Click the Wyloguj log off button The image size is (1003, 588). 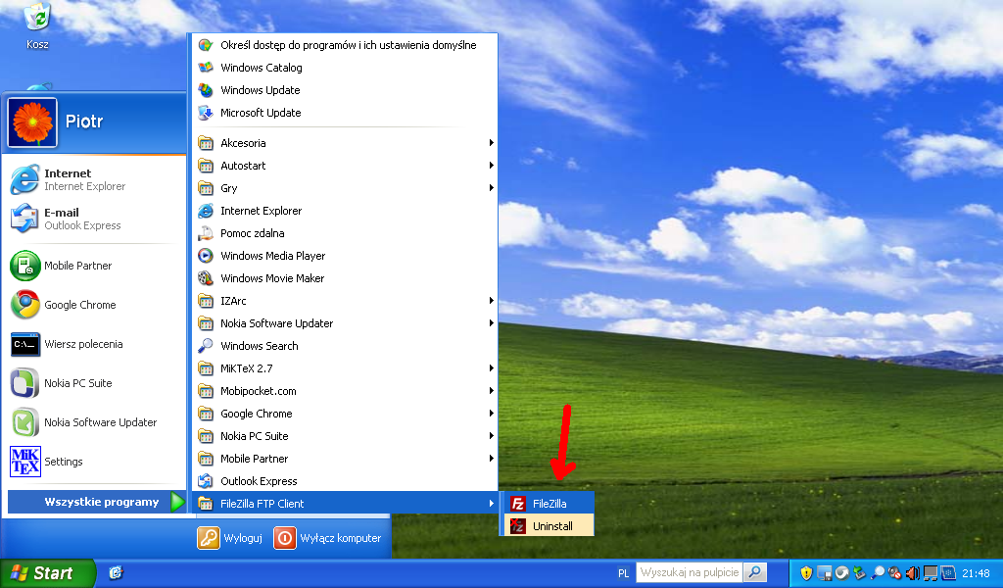[x=230, y=538]
